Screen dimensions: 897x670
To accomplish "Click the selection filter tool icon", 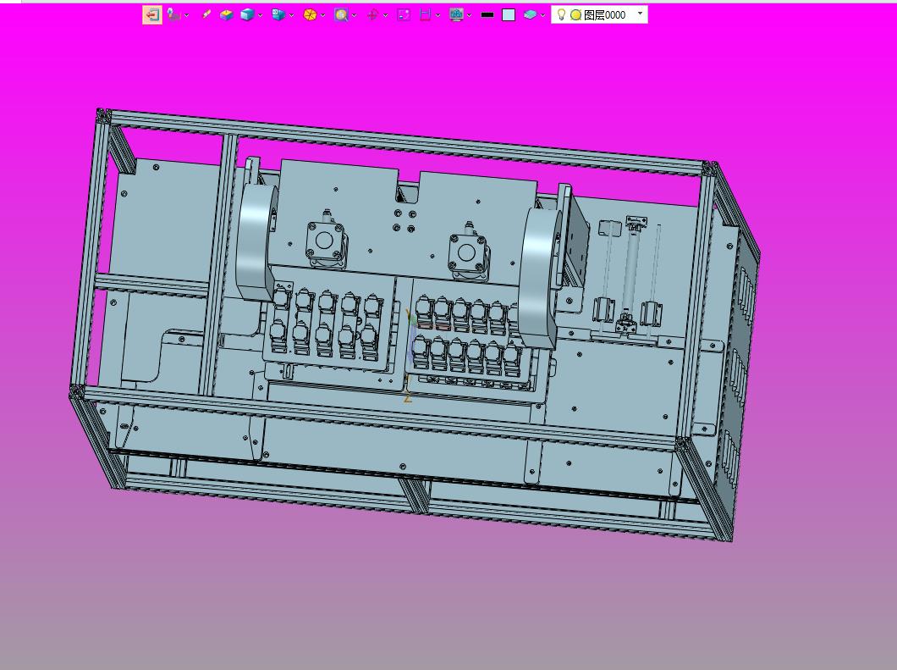I will (x=174, y=15).
